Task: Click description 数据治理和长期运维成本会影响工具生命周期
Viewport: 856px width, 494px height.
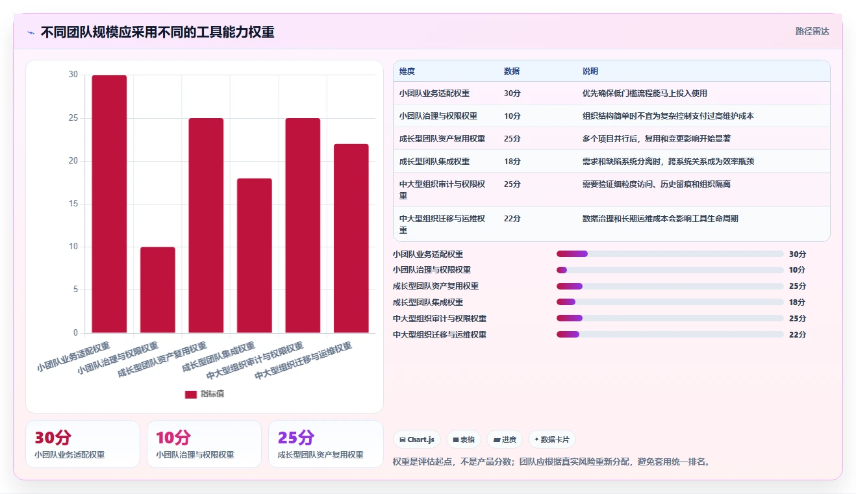Action: tap(661, 219)
